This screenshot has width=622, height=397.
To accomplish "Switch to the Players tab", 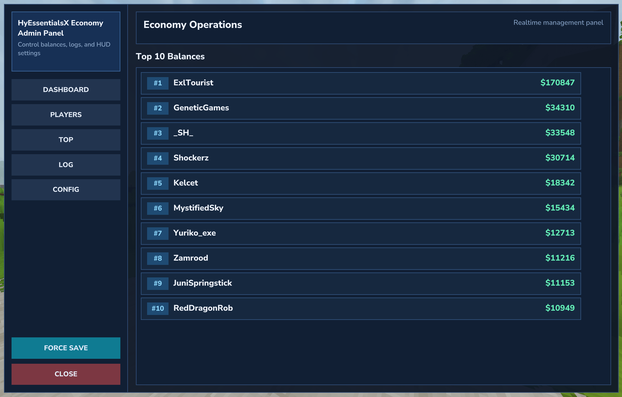I will click(x=66, y=115).
